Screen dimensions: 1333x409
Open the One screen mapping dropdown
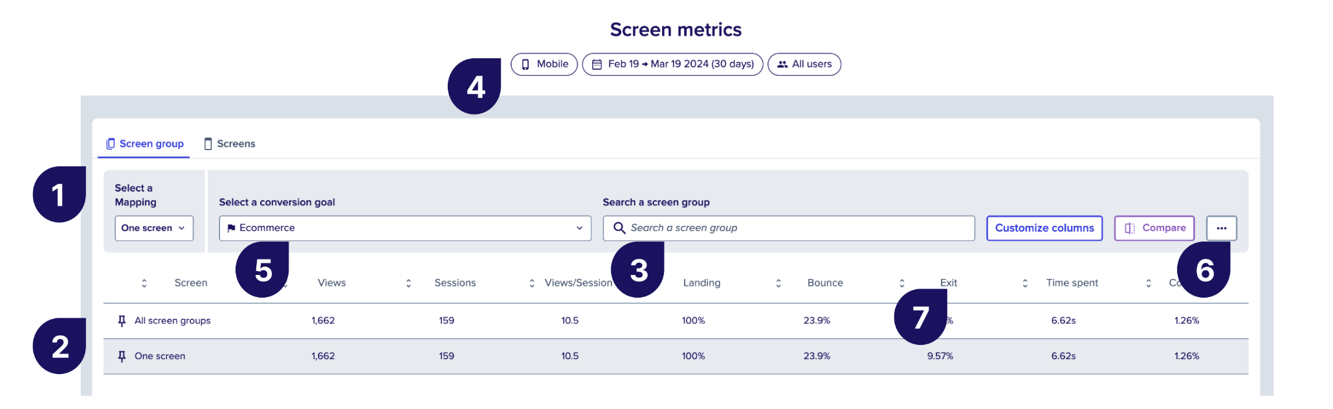point(154,228)
